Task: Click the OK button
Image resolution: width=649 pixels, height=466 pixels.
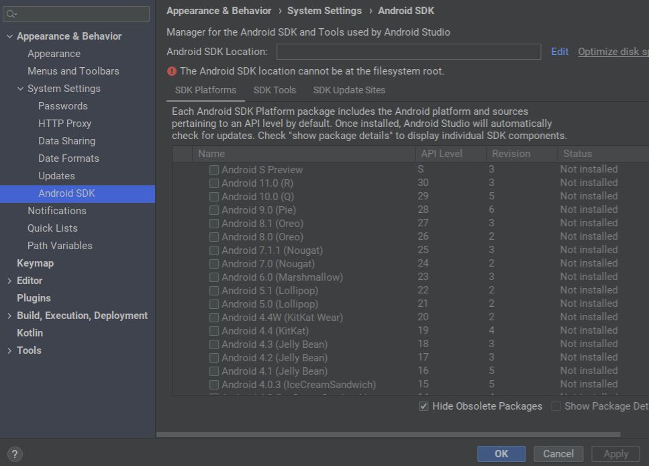Action: click(x=501, y=454)
